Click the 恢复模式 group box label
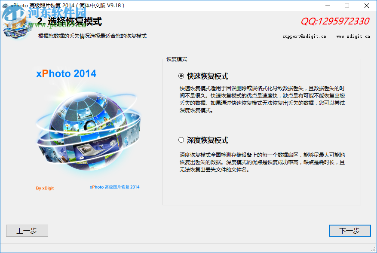This screenshot has height=253, width=377. pos(177,59)
